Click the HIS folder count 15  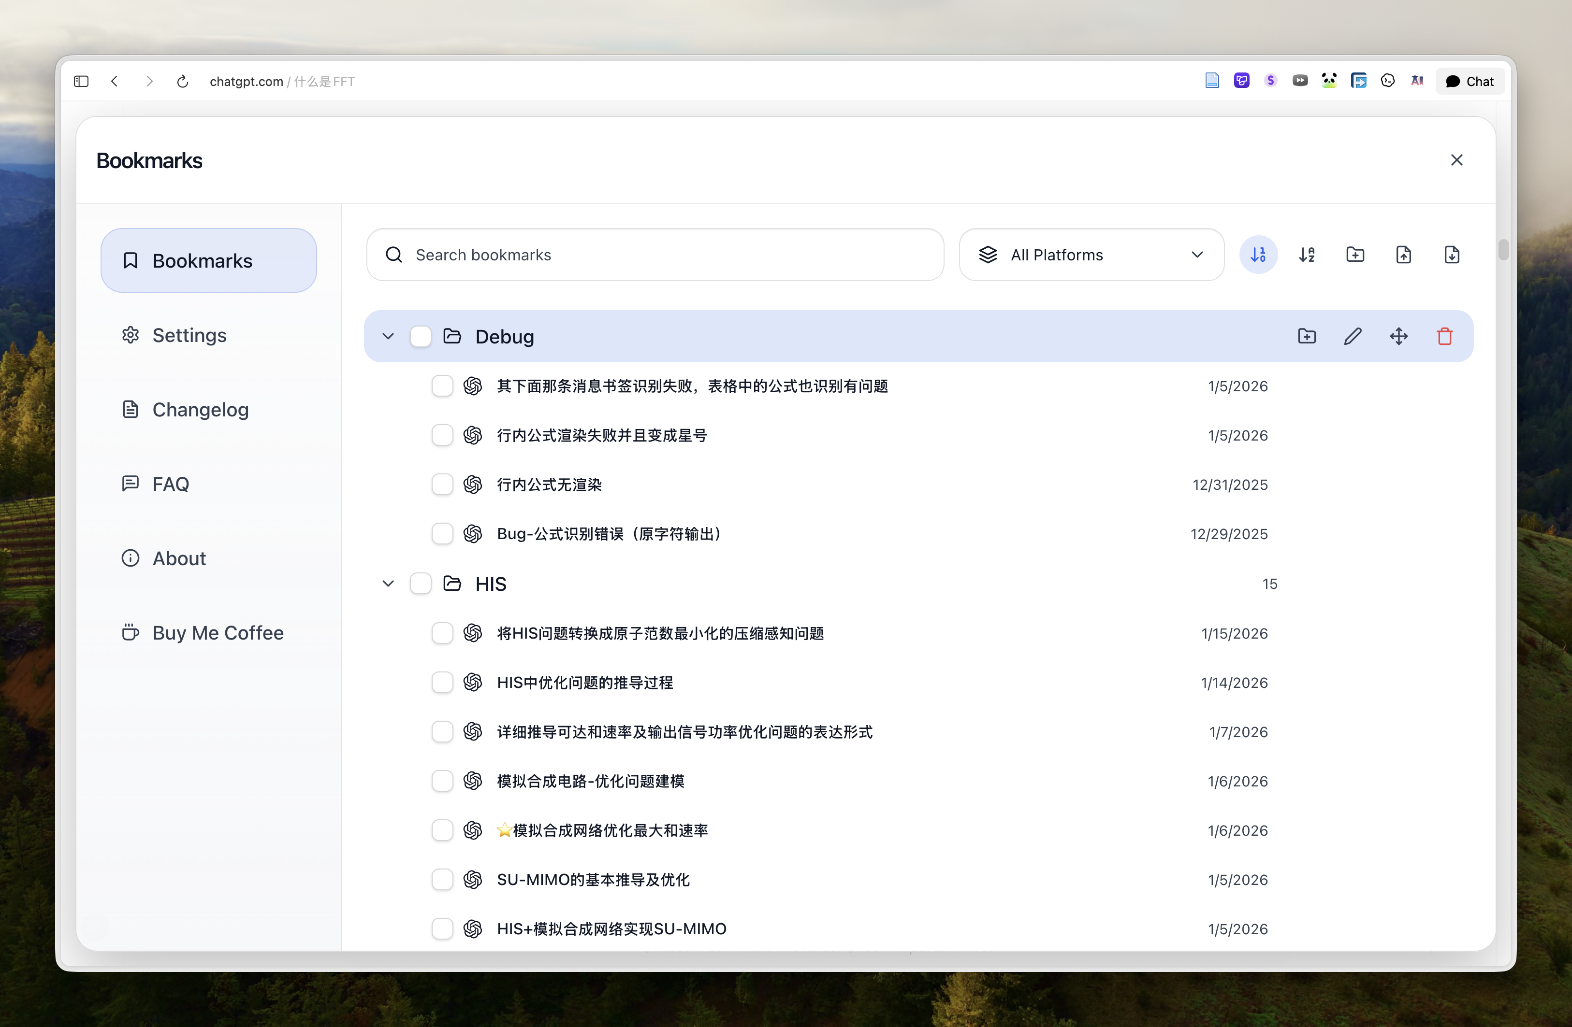pyautogui.click(x=1269, y=584)
